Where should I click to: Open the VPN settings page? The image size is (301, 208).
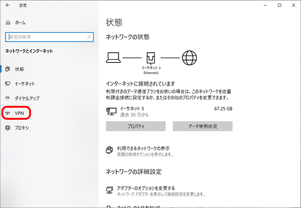(x=19, y=113)
